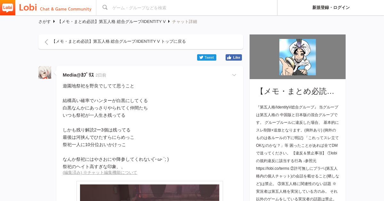The height and width of the screenshot is (201, 384).
Task: Click the back chevron icon in the return bar
Action: (46, 42)
